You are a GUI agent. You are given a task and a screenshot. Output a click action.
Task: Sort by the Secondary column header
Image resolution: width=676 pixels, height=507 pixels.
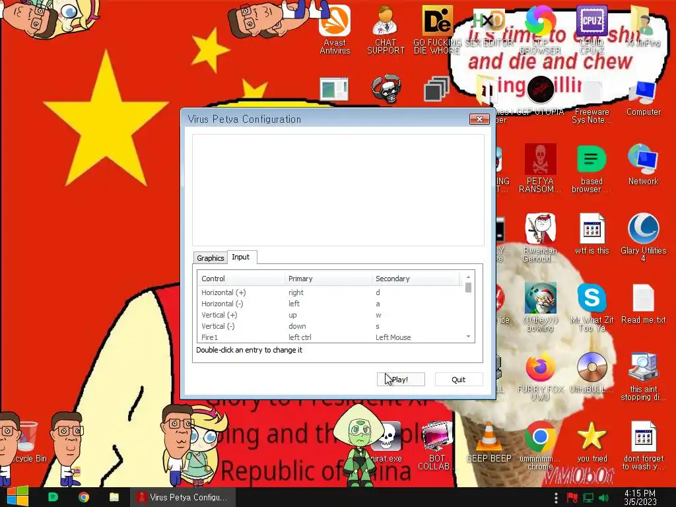tap(416, 279)
